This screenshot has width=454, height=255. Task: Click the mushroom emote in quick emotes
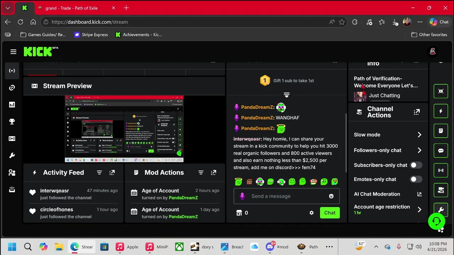[x=313, y=182]
